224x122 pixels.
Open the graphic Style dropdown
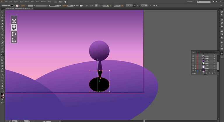coord(83,6)
